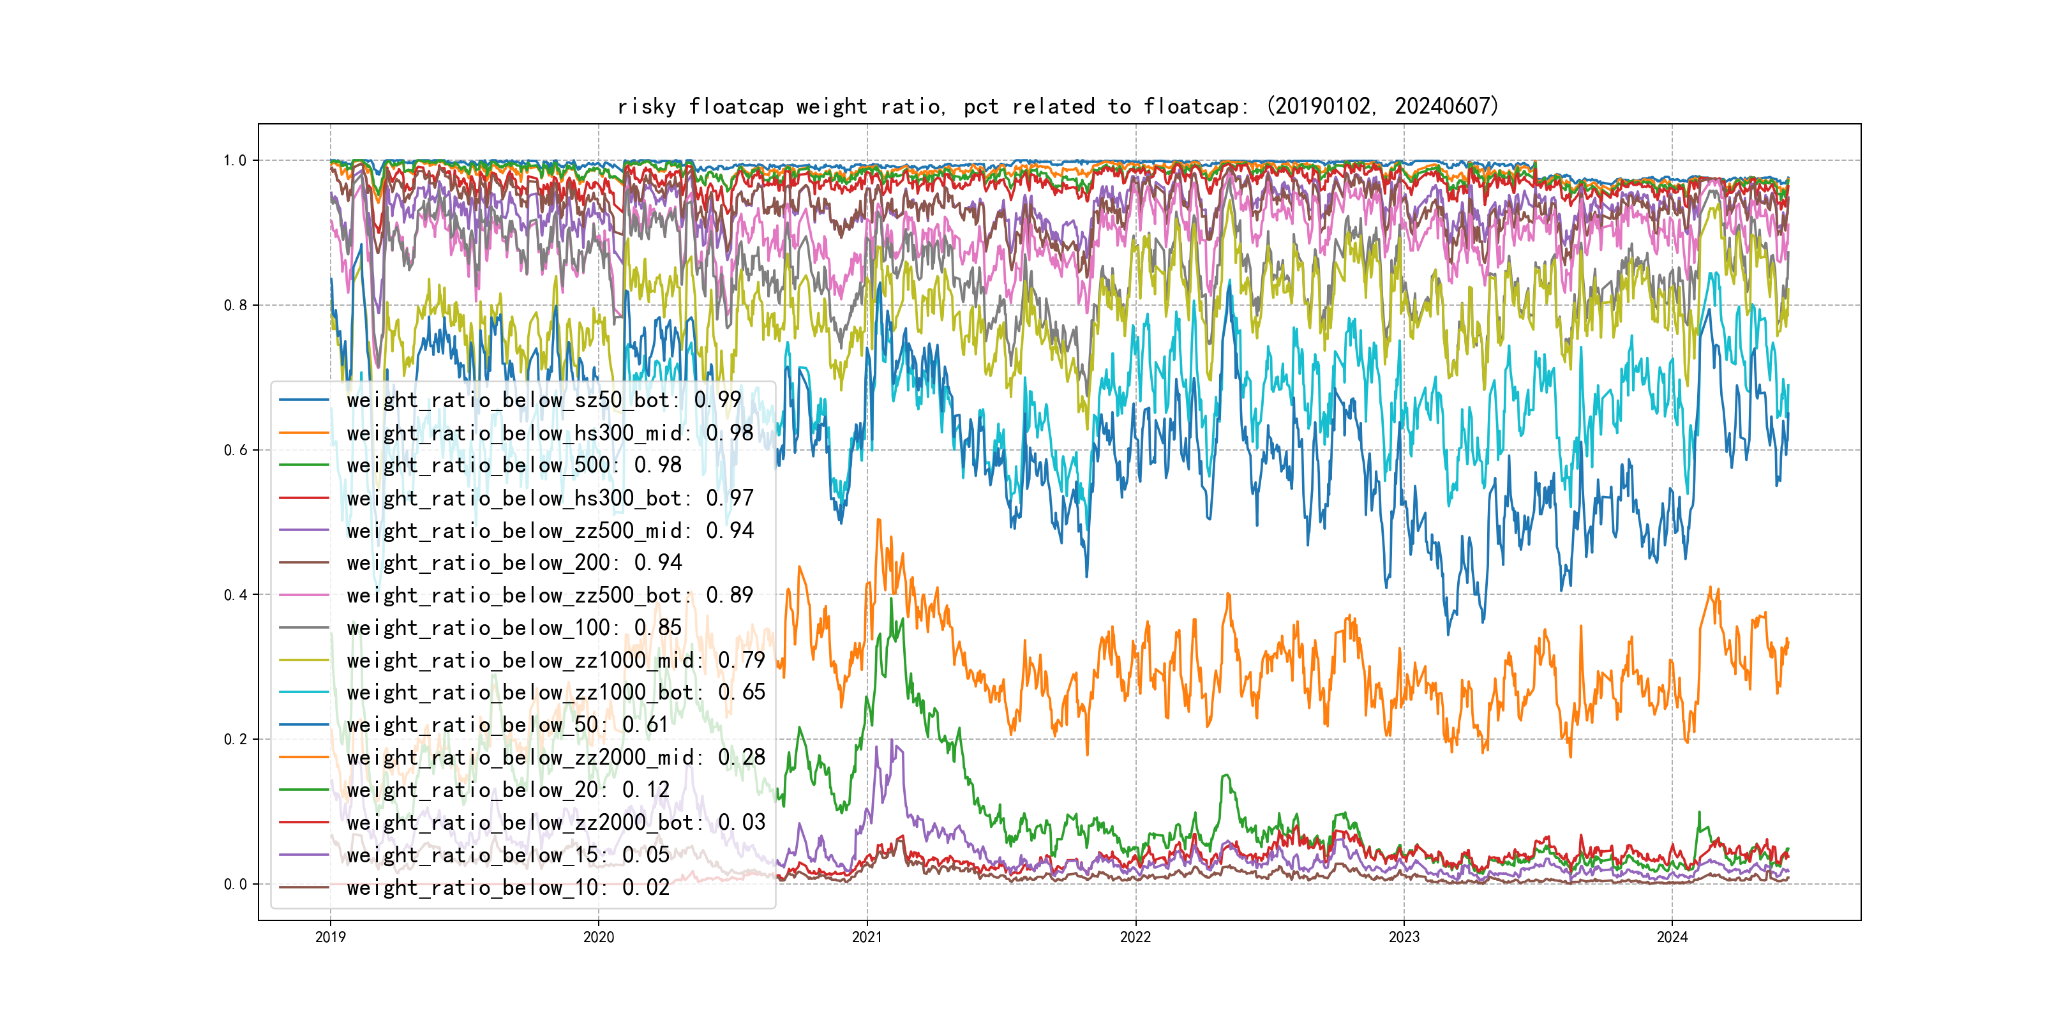Click legend entry weight_ratio_below_zz1000_mid
This screenshot has height=1034, width=2068.
tap(555, 660)
